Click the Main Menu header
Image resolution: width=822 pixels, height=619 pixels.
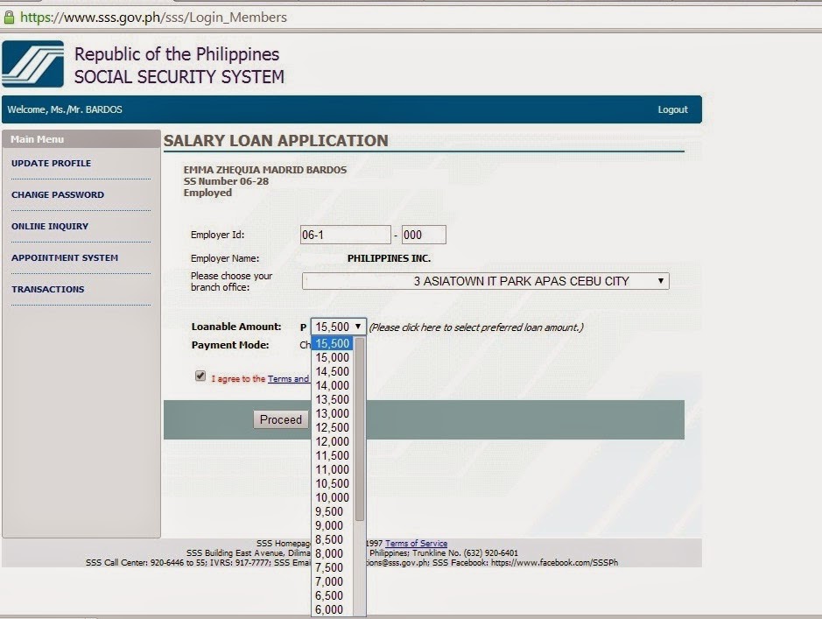coord(81,139)
